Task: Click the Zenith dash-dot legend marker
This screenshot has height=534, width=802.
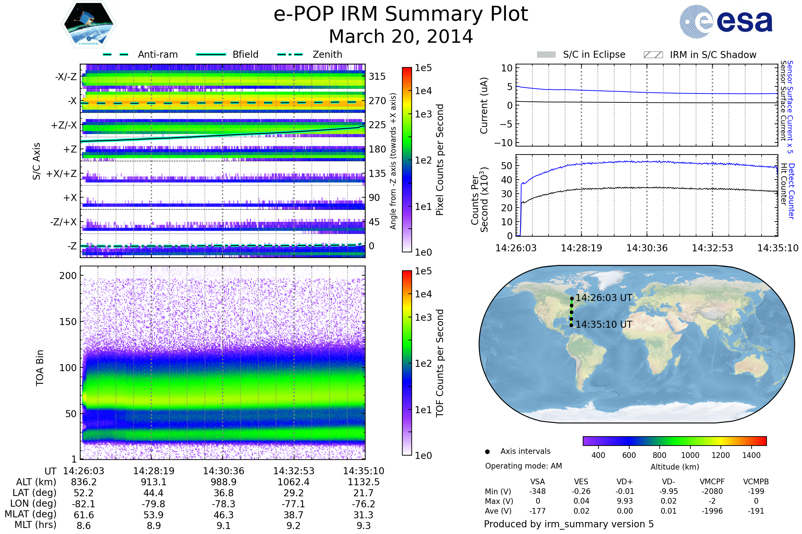Action: (290, 54)
